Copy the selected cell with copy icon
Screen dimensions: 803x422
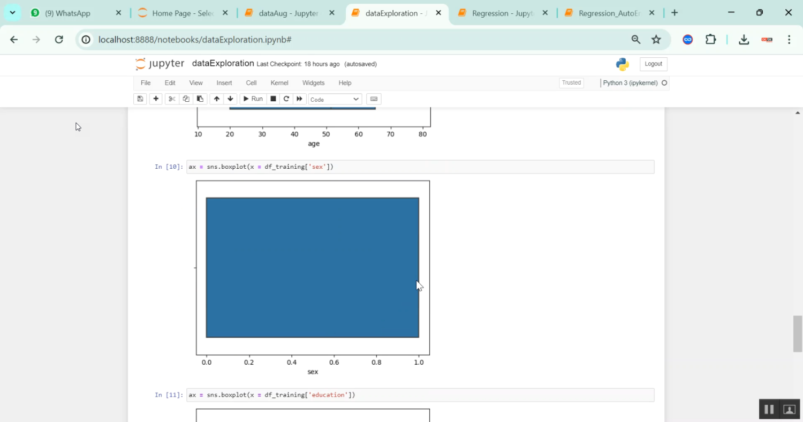pos(186,99)
